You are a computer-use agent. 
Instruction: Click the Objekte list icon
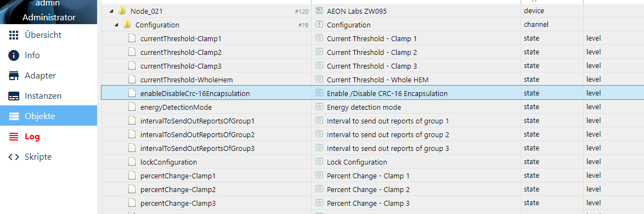click(14, 116)
